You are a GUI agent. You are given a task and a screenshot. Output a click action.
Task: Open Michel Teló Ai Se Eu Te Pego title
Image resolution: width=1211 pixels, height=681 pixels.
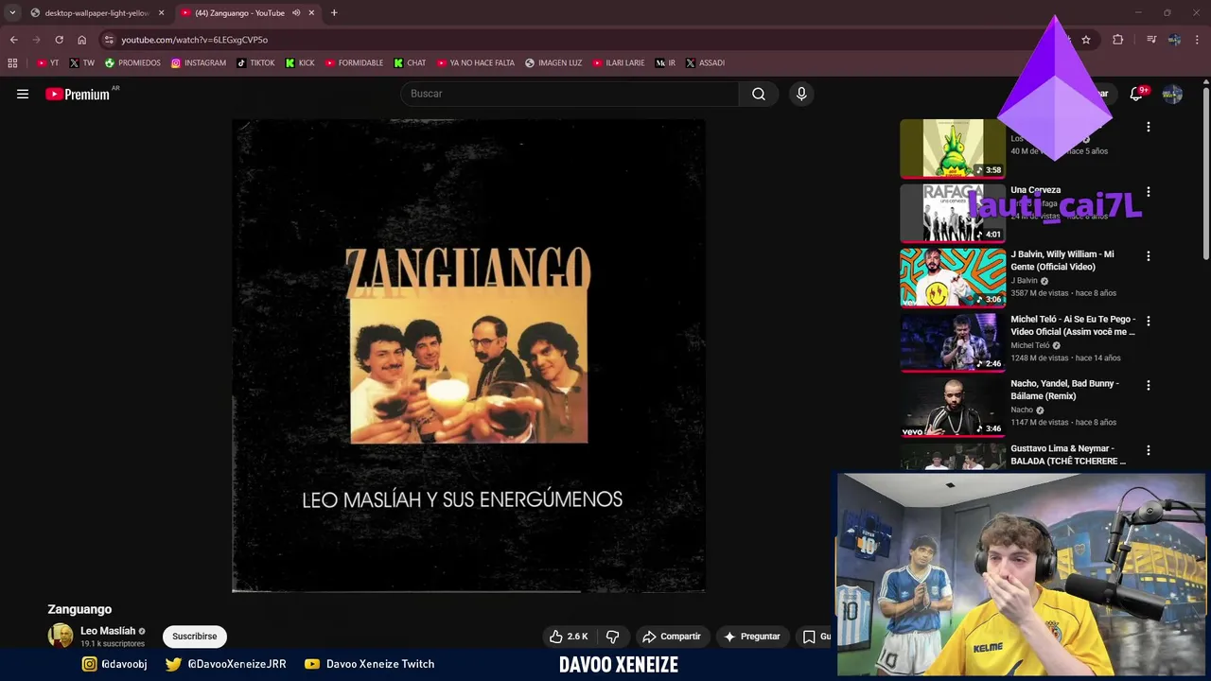[x=1073, y=325]
